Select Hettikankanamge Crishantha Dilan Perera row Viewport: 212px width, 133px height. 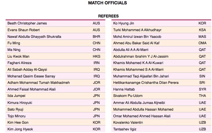point(161,83)
